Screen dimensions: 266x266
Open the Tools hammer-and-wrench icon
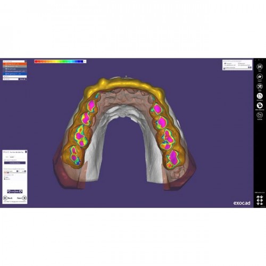(x=260, y=86)
